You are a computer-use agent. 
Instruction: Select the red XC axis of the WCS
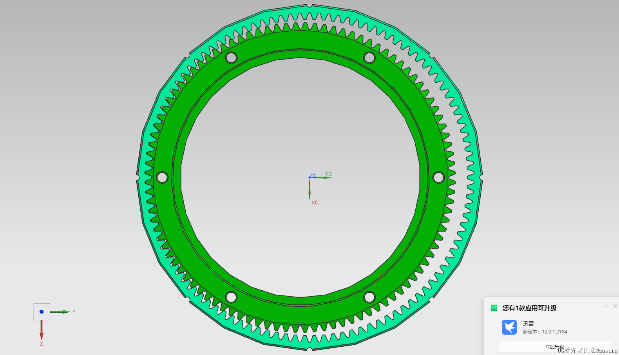[x=309, y=189]
